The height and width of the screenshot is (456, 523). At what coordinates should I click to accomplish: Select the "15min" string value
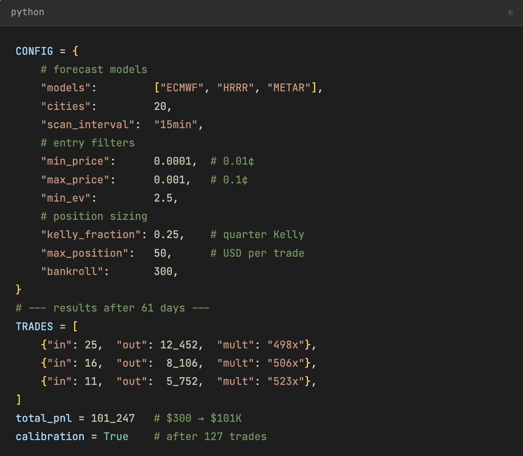click(x=176, y=124)
